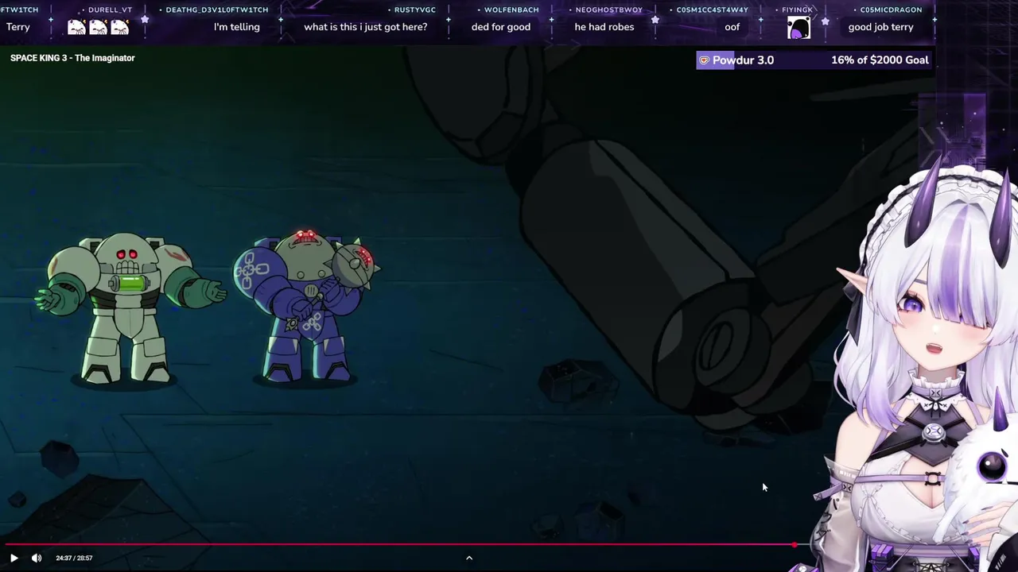Click the Powdur goal heart icon
1018x572 pixels.
(704, 60)
